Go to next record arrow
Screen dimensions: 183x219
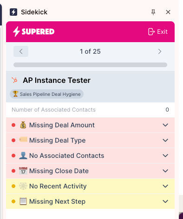160,51
